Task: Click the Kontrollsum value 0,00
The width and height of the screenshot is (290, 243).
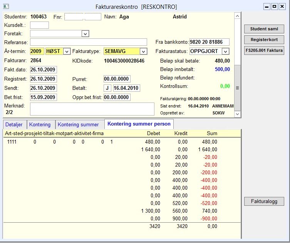Action: (x=225, y=86)
